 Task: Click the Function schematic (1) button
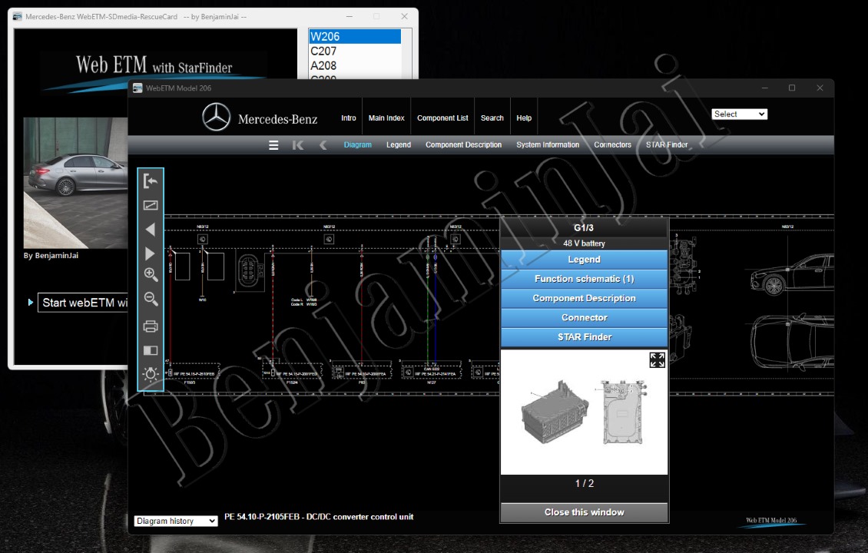coord(584,279)
